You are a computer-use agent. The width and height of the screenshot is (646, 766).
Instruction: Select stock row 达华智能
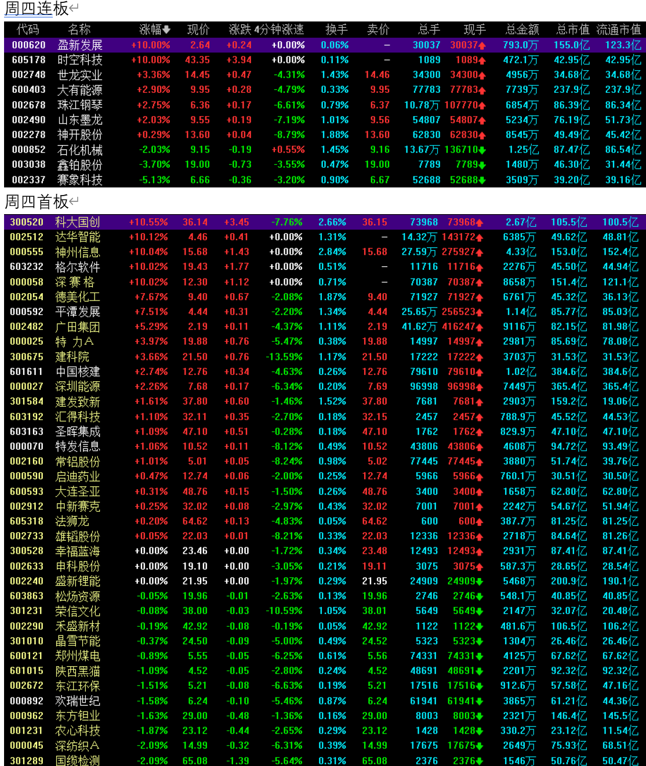coord(324,237)
